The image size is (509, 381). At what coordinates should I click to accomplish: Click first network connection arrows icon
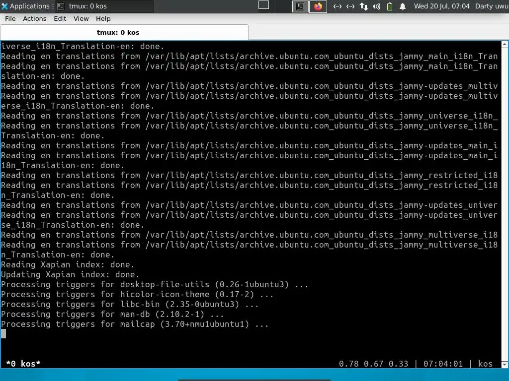(338, 6)
